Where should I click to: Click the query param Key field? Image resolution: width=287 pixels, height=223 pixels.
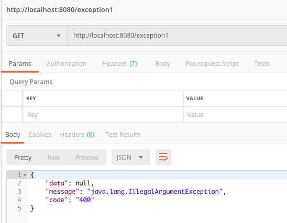click(x=103, y=114)
